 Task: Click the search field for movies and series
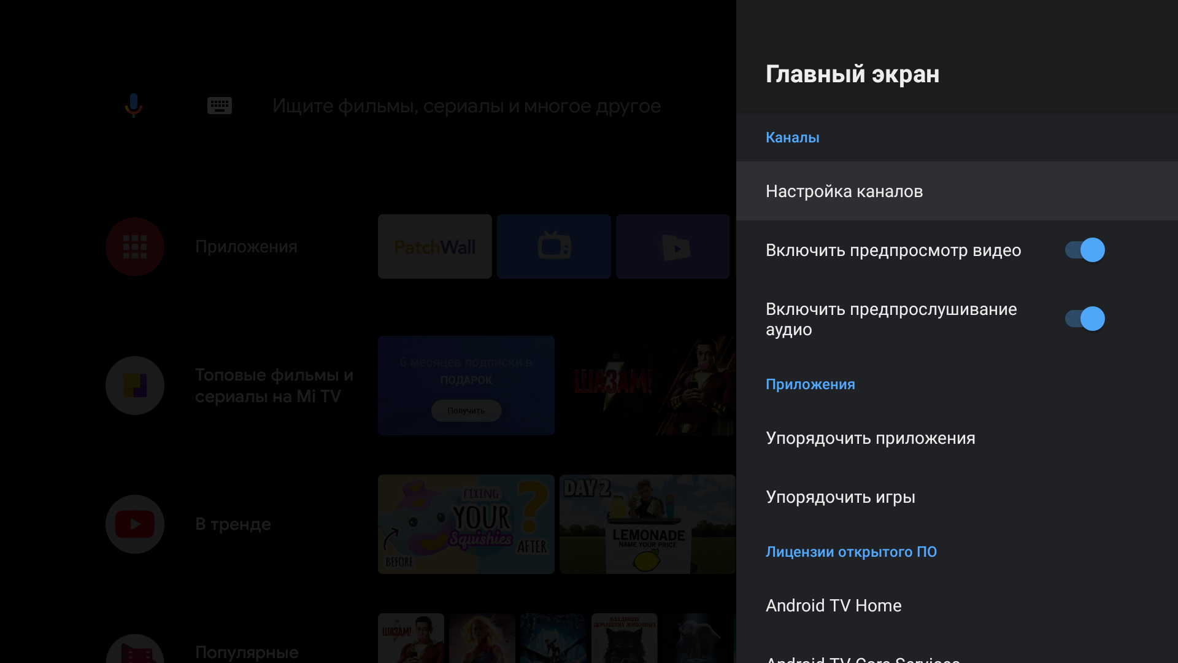click(466, 106)
